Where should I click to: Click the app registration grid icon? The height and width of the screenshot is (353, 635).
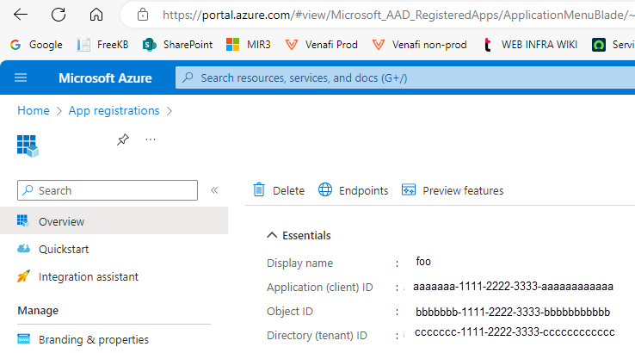[x=28, y=146]
